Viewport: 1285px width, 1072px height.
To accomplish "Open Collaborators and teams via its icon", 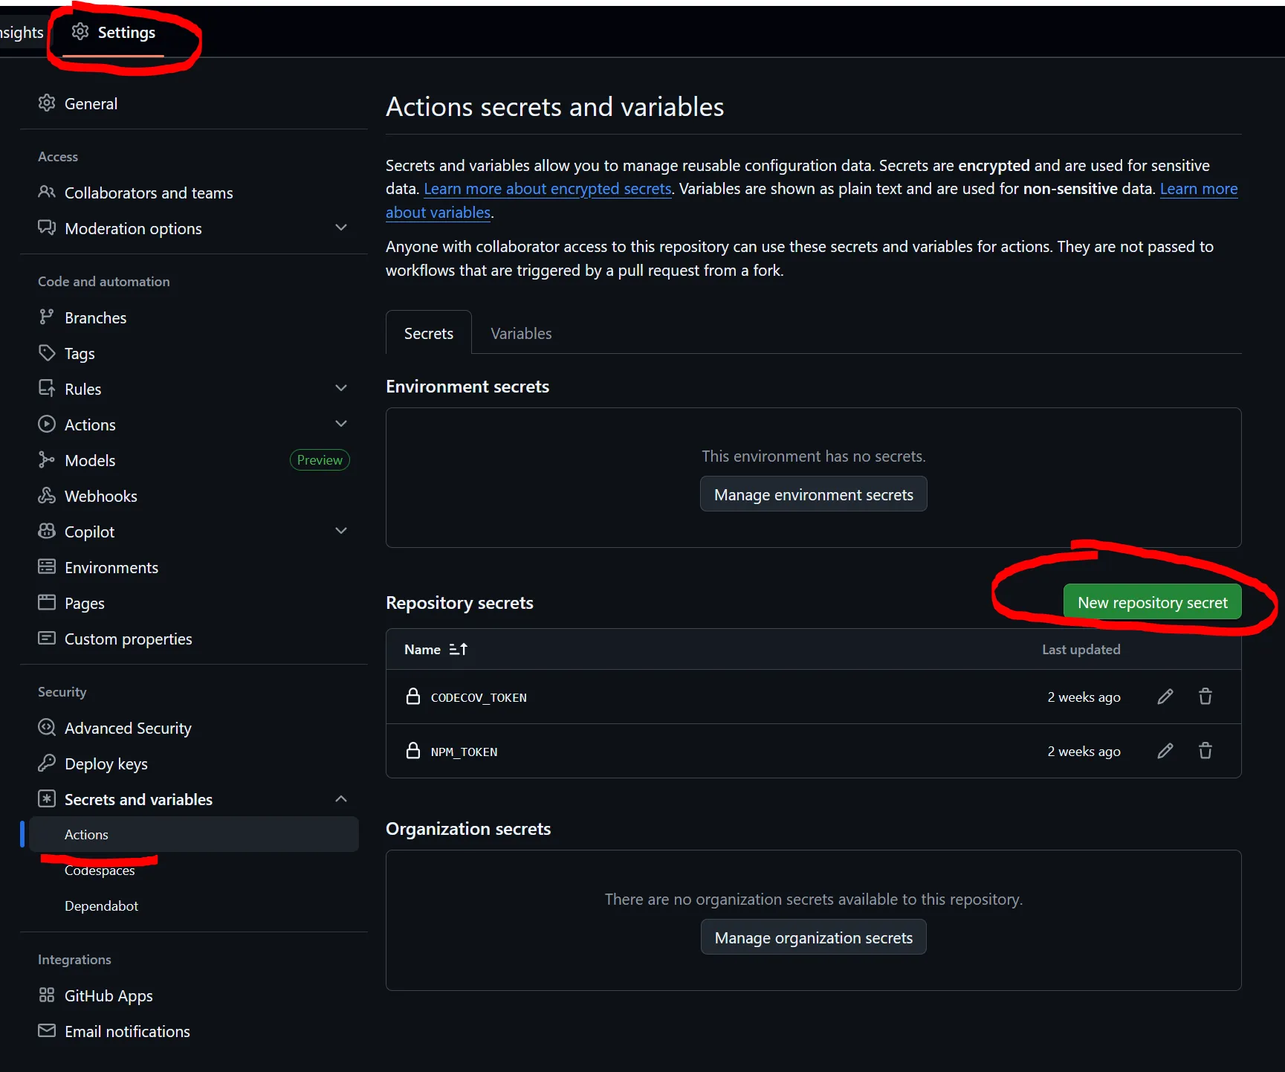I will (x=46, y=192).
